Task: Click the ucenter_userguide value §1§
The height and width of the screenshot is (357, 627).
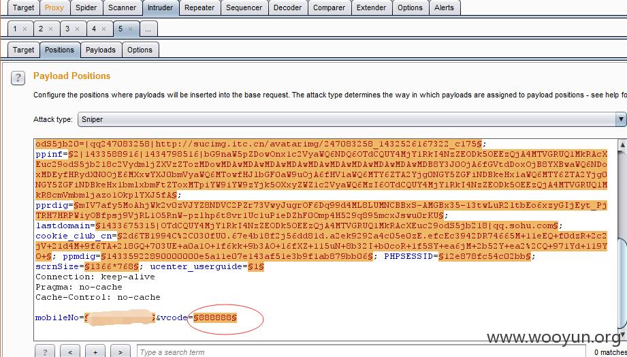Action: point(256,266)
